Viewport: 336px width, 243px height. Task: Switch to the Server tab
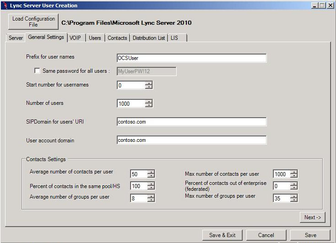(16, 38)
